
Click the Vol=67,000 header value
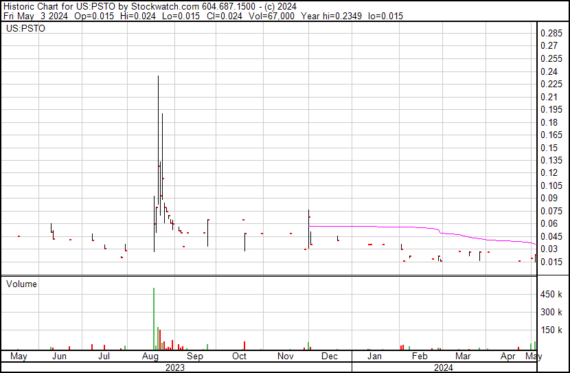coord(271,16)
